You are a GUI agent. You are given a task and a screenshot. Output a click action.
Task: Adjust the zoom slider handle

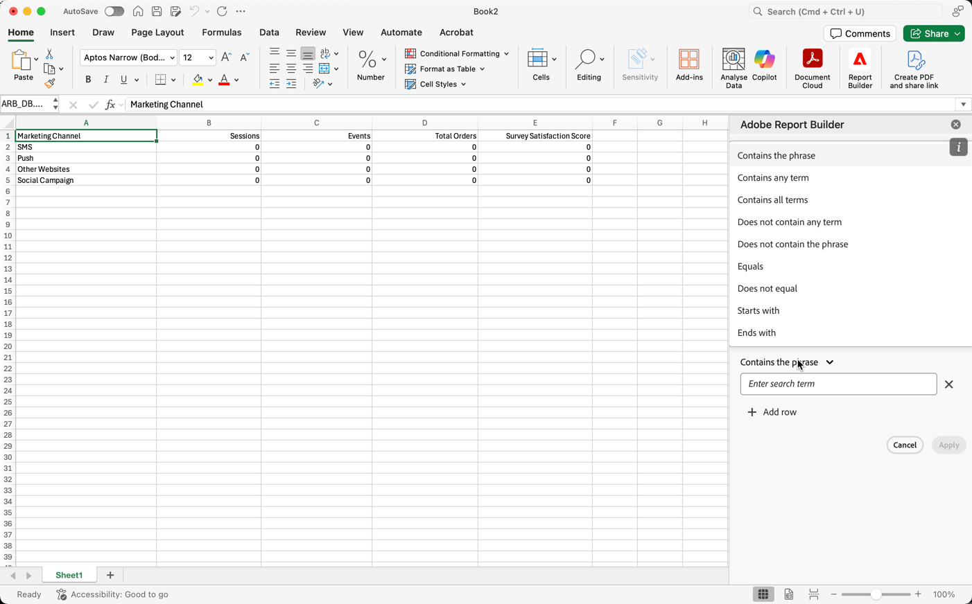[x=876, y=594]
